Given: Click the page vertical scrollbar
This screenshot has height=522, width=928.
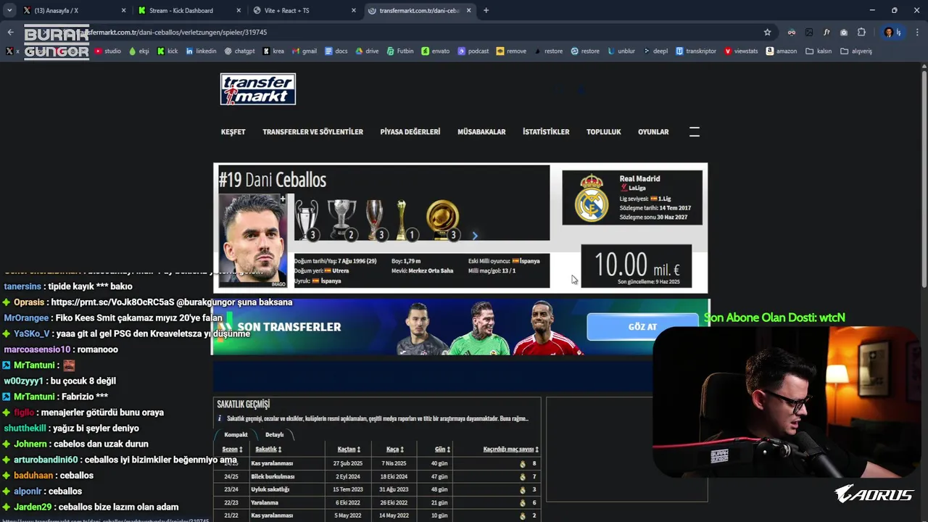Looking at the screenshot, I should tap(924, 178).
